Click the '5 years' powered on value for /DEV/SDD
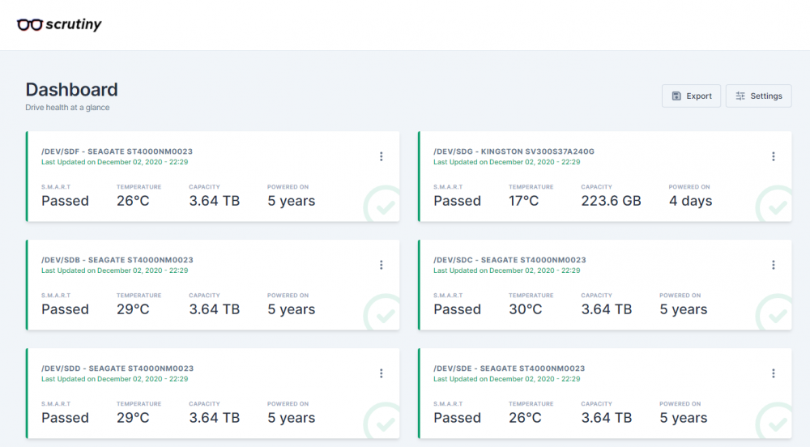Screen dimensions: 810x447 [292, 418]
